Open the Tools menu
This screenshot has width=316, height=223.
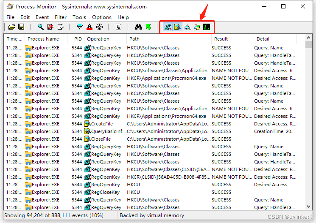[x=79, y=17]
